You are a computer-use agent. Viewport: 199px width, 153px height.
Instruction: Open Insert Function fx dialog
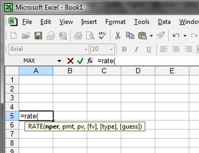[90, 61]
